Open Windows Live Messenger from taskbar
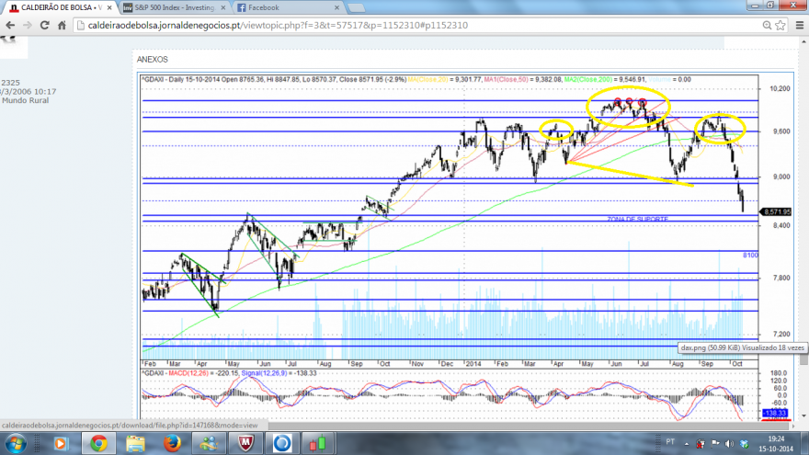The height and width of the screenshot is (455, 809). tap(209, 443)
